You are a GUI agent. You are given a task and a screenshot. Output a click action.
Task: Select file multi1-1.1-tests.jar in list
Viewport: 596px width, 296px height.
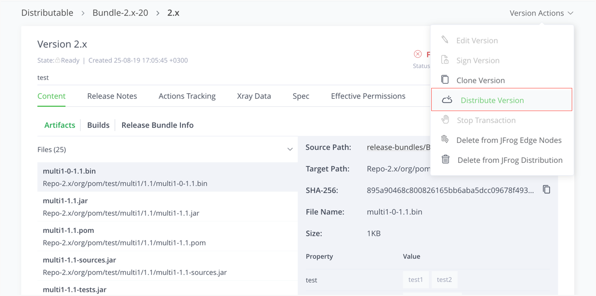[168, 288]
